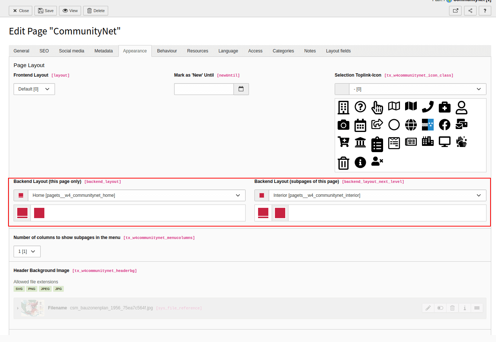This screenshot has width=496, height=342.
Task: Choose the Facebook logo icon
Action: click(445, 125)
